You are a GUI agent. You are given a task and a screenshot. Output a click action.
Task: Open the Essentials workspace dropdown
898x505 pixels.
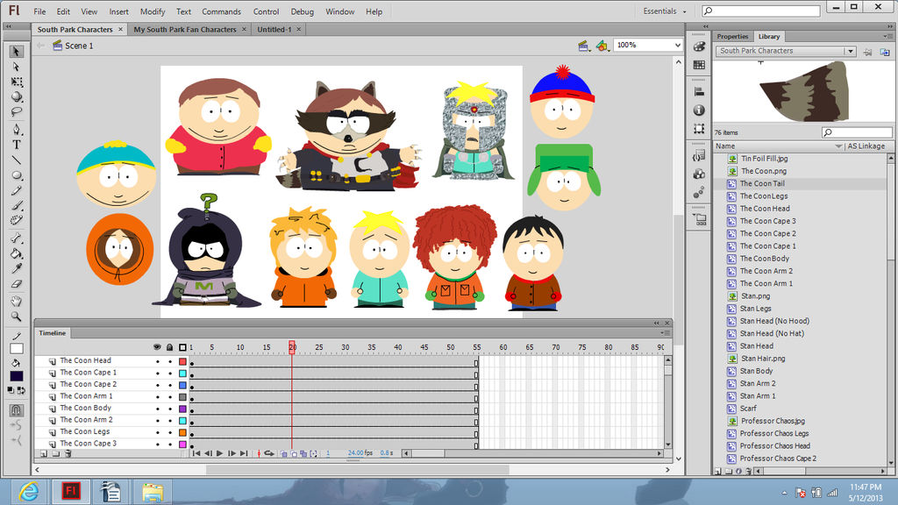(x=665, y=11)
